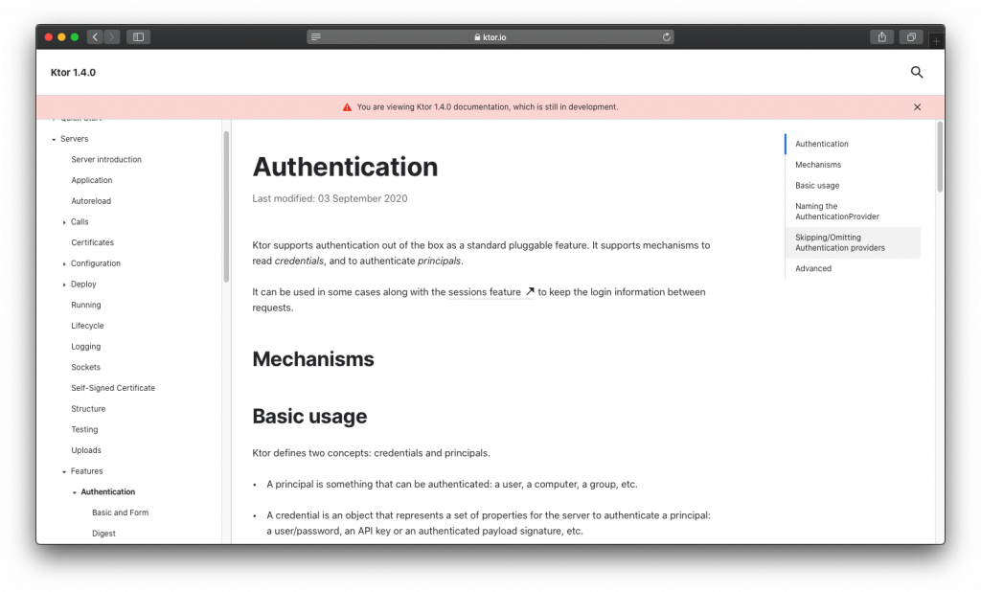Open the Safari share icon
The height and width of the screenshot is (592, 981).
click(x=881, y=37)
